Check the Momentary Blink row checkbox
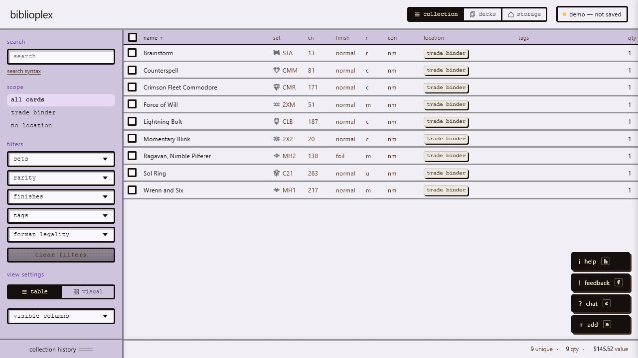 132,138
